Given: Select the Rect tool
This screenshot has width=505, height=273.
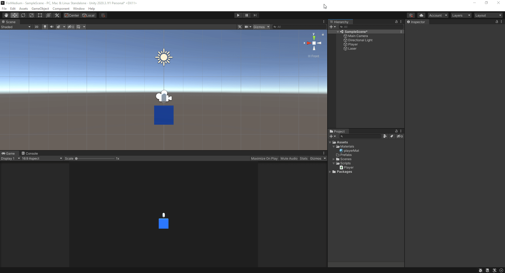Looking at the screenshot, I should (x=40, y=15).
